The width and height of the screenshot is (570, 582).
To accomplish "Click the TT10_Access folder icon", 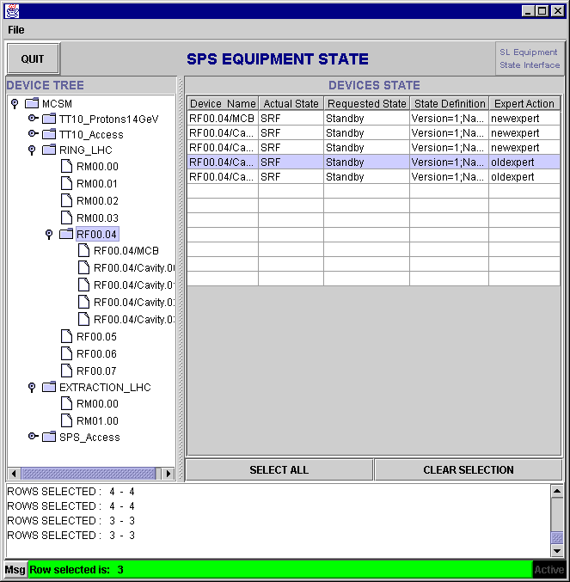I will tap(49, 134).
